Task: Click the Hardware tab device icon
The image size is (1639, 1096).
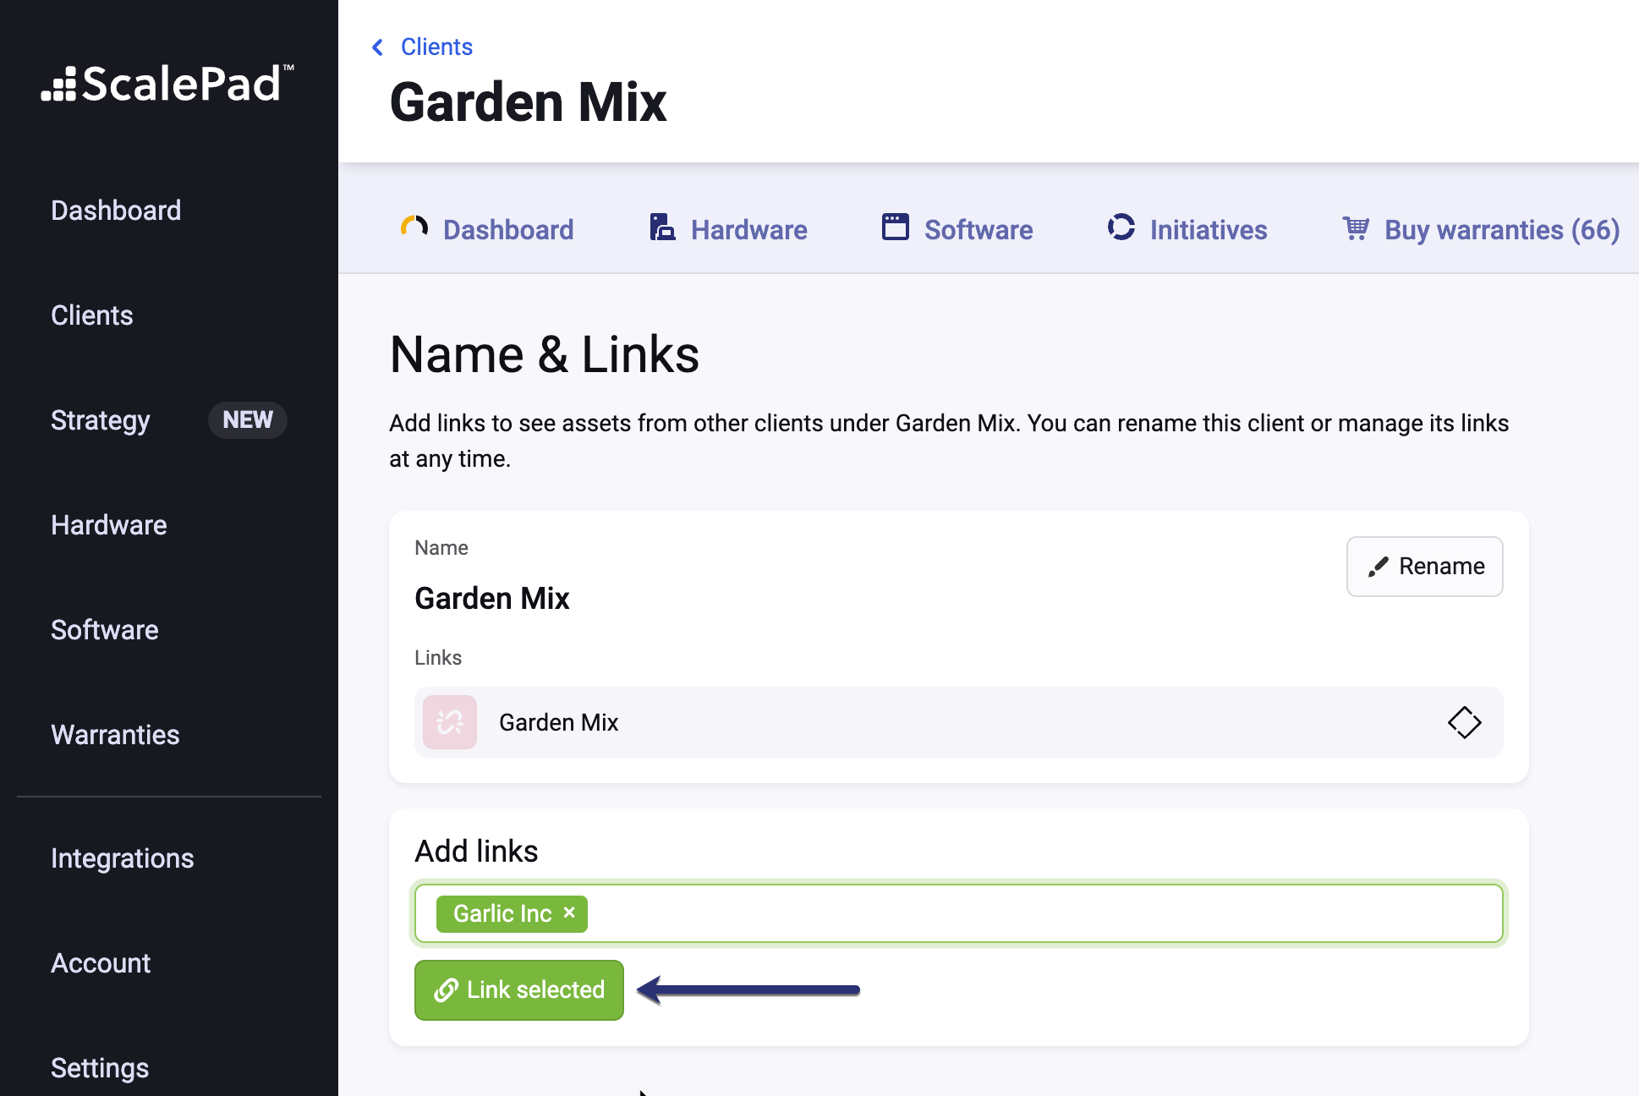Action: coord(662,227)
